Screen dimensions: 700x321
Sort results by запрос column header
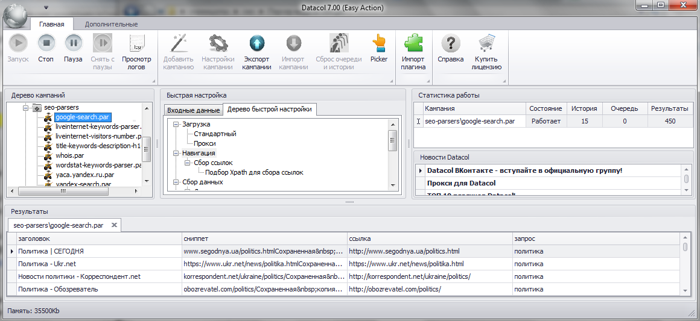point(596,239)
